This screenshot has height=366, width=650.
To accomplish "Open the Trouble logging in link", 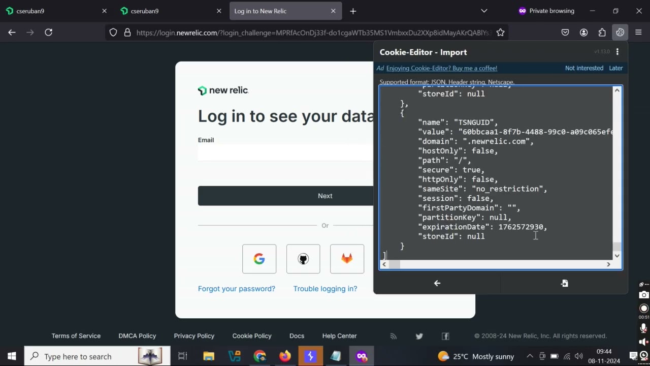I will tap(325, 289).
